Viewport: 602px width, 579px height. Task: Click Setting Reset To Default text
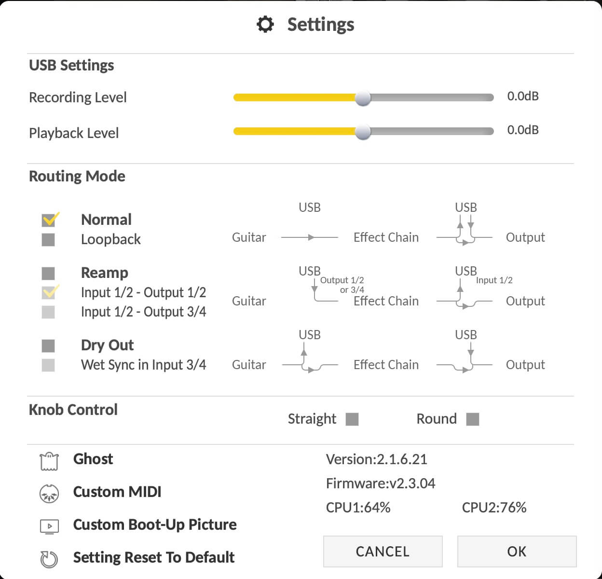(154, 557)
